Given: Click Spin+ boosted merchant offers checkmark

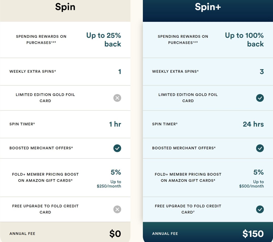Looking at the screenshot, I should coord(260,148).
